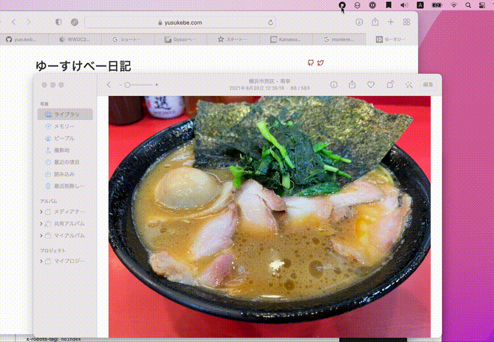This screenshot has width=494, height=342.
Task: Click the stacked layers menu bar icon
Action: click(x=357, y=5)
